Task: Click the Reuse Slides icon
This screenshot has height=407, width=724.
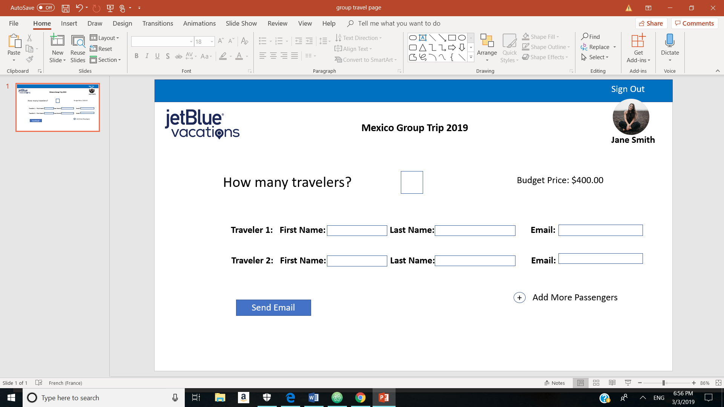Action: pyautogui.click(x=78, y=41)
